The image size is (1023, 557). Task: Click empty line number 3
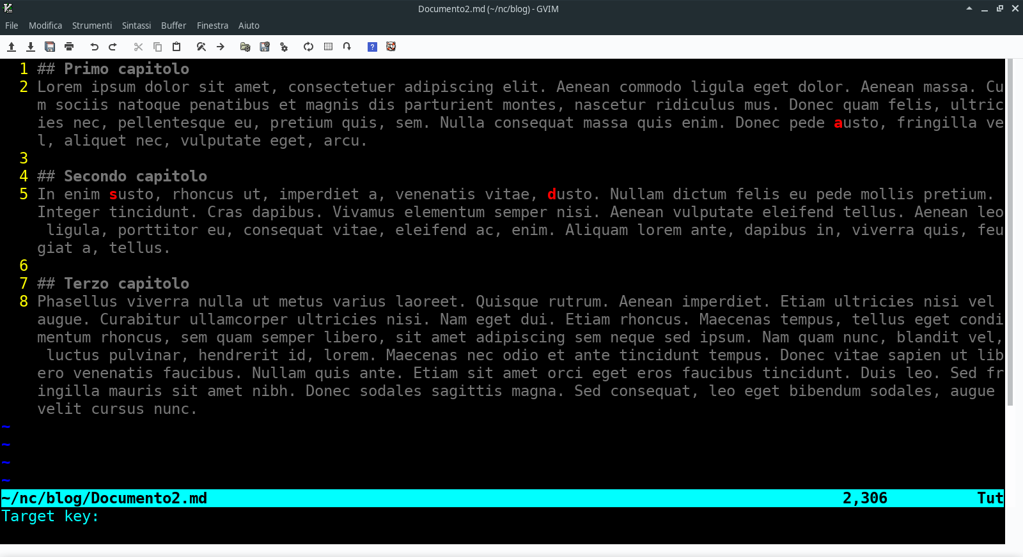(24, 158)
